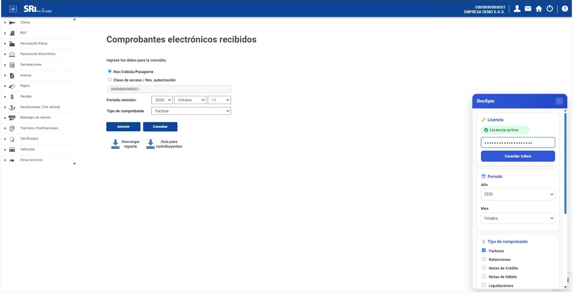
Task: Click the Pagos hand icon
Action: [x=12, y=86]
